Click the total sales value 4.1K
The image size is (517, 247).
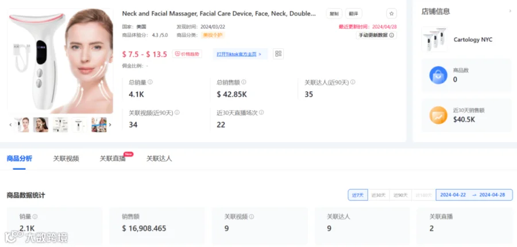[136, 95]
